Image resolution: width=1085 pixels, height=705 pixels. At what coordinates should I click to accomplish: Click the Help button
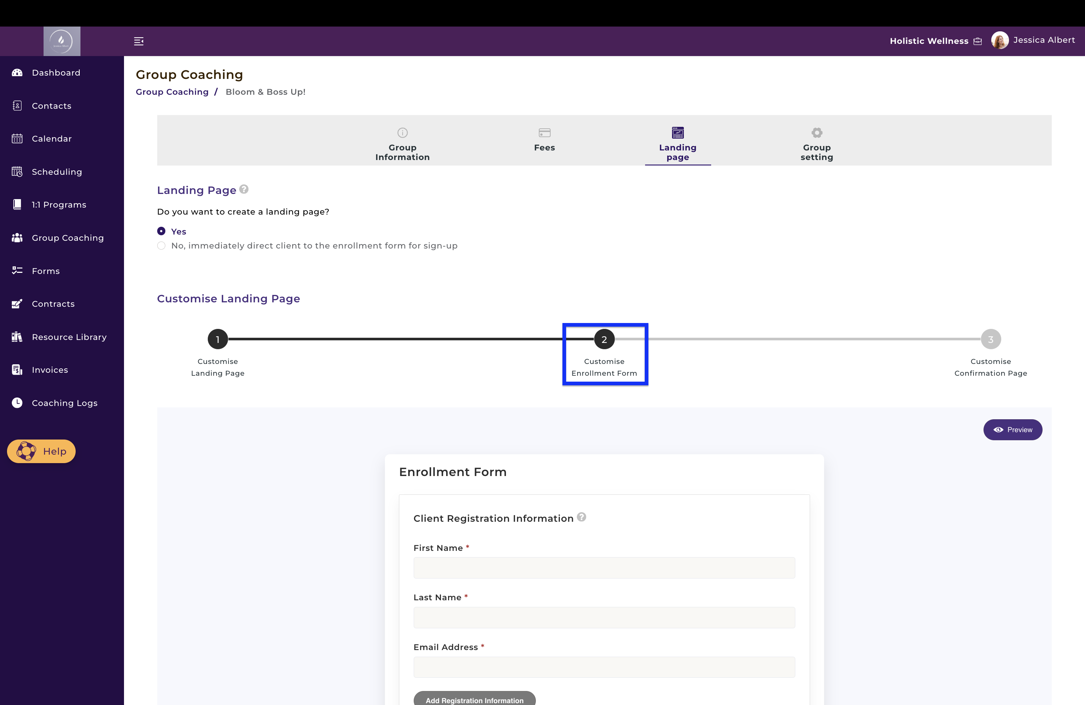[41, 451]
